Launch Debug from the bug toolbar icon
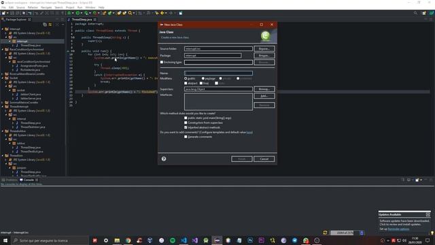Viewport: 435px width, 245px height. (x=69, y=13)
